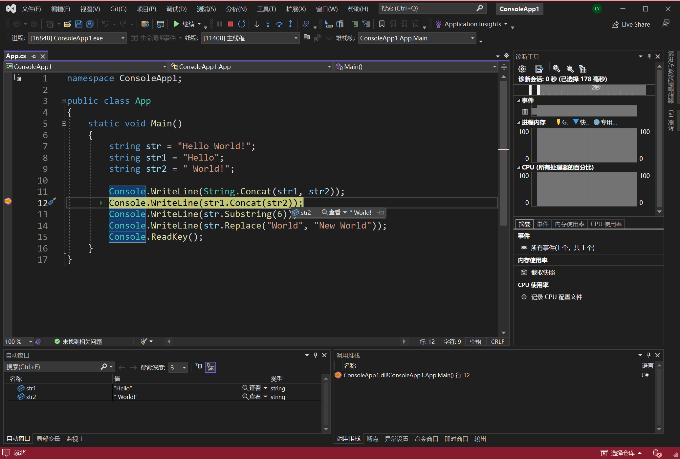The width and height of the screenshot is (680, 459).
Task: Click the Live Share button
Action: point(631,24)
